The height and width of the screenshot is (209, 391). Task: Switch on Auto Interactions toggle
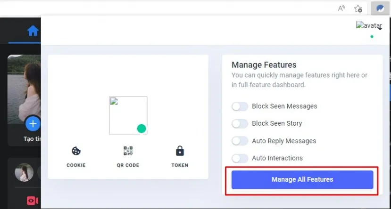click(240, 158)
